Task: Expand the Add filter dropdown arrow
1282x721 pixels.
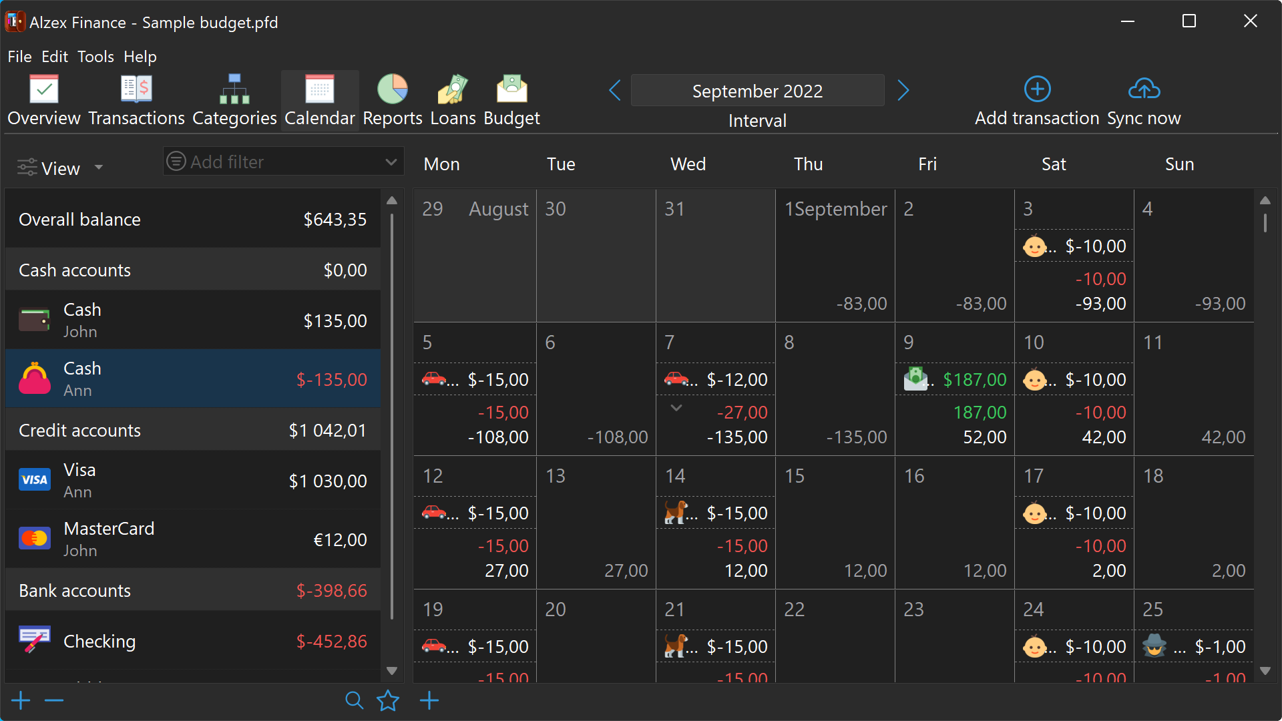Action: pyautogui.click(x=391, y=162)
